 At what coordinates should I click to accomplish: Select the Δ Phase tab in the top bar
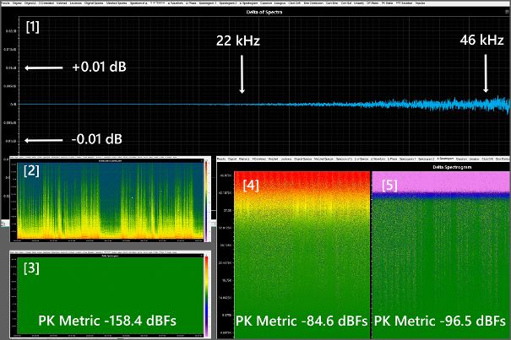tap(191, 3)
